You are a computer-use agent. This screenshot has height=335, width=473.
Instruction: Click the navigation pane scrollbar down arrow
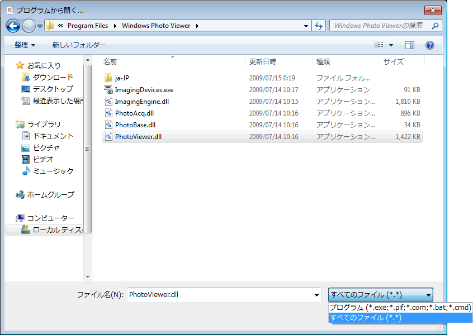click(88, 276)
